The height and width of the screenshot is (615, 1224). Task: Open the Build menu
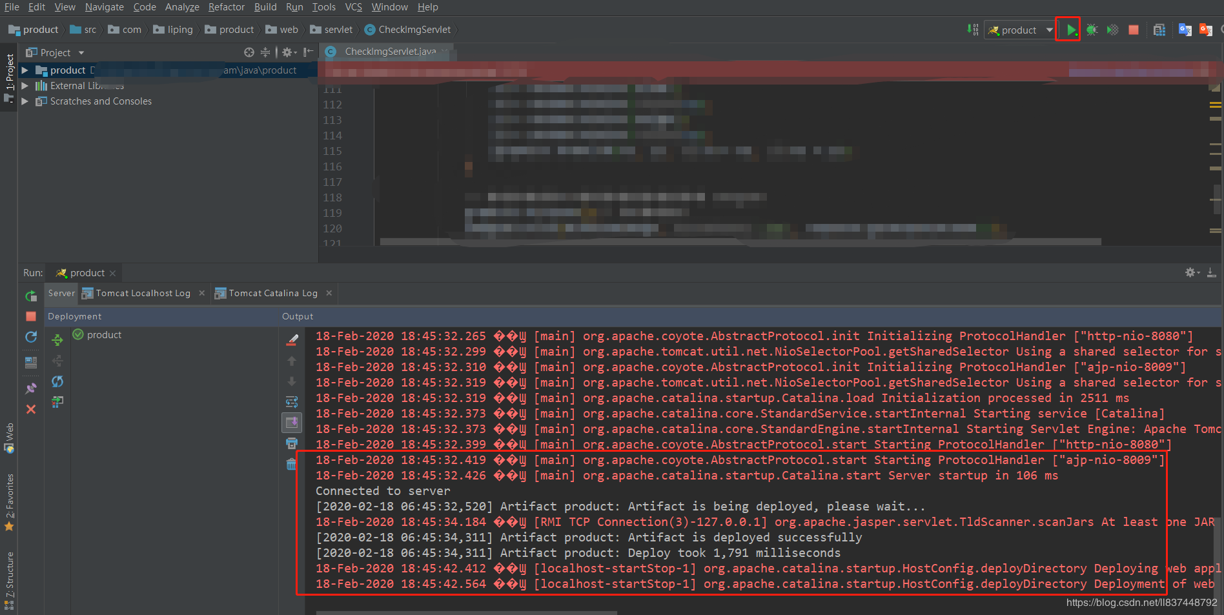pyautogui.click(x=265, y=7)
